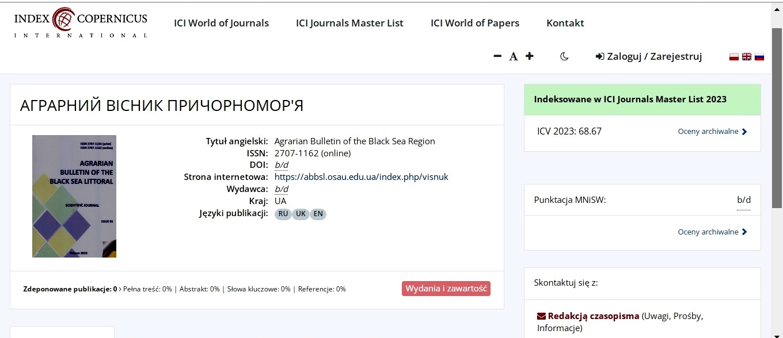Switch language using British flag
Screen dimensions: 783x338
[x=747, y=57]
